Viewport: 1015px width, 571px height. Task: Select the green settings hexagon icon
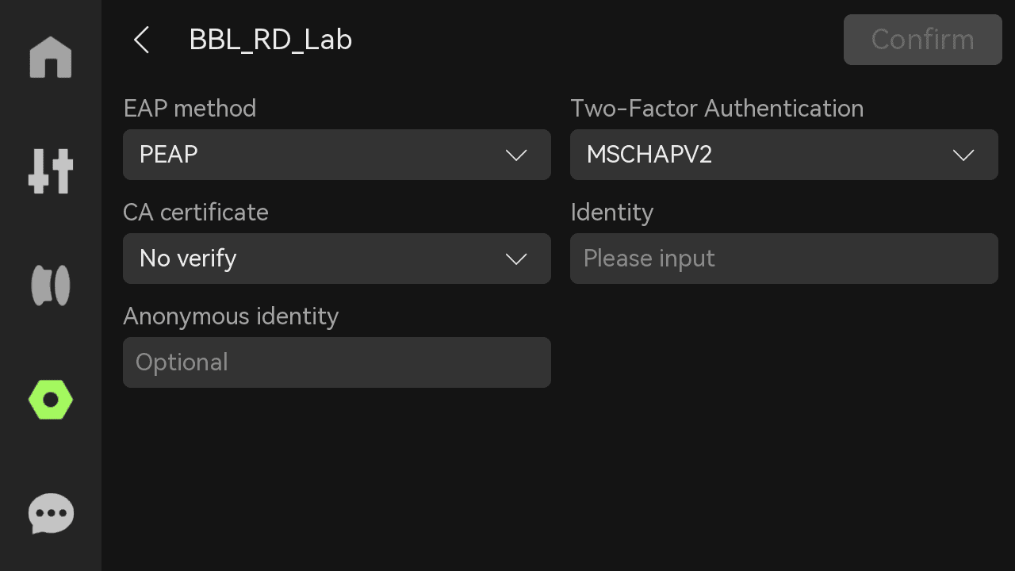point(51,400)
